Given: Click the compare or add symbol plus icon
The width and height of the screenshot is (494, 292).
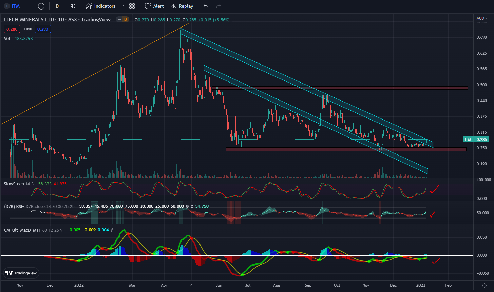Looking at the screenshot, I should click(x=41, y=6).
